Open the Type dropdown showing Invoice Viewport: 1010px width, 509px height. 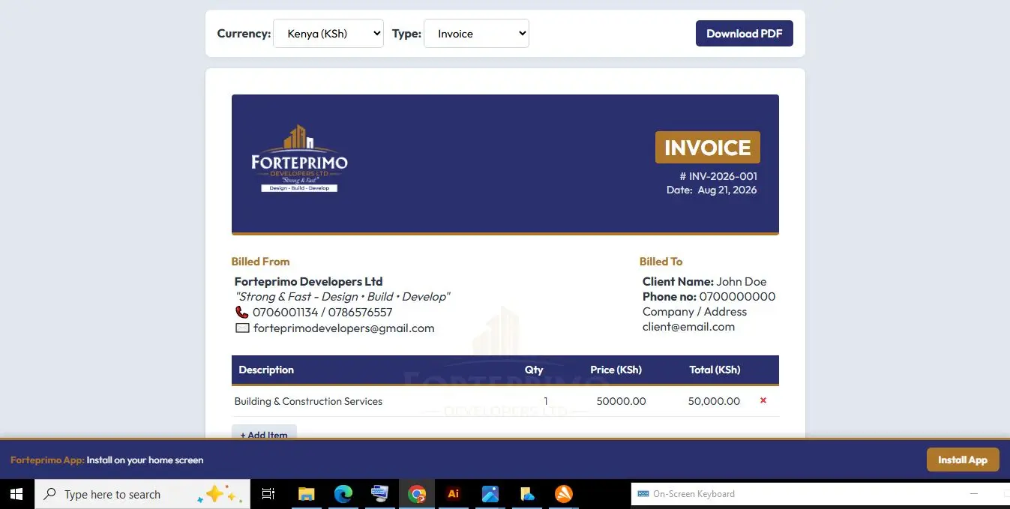476,34
